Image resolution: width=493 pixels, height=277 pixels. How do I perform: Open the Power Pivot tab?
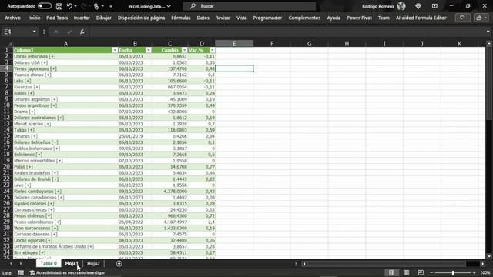[x=360, y=18]
